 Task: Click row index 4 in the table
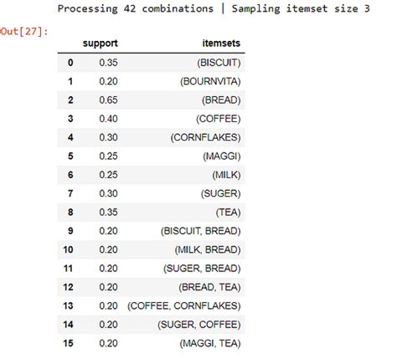pos(70,137)
